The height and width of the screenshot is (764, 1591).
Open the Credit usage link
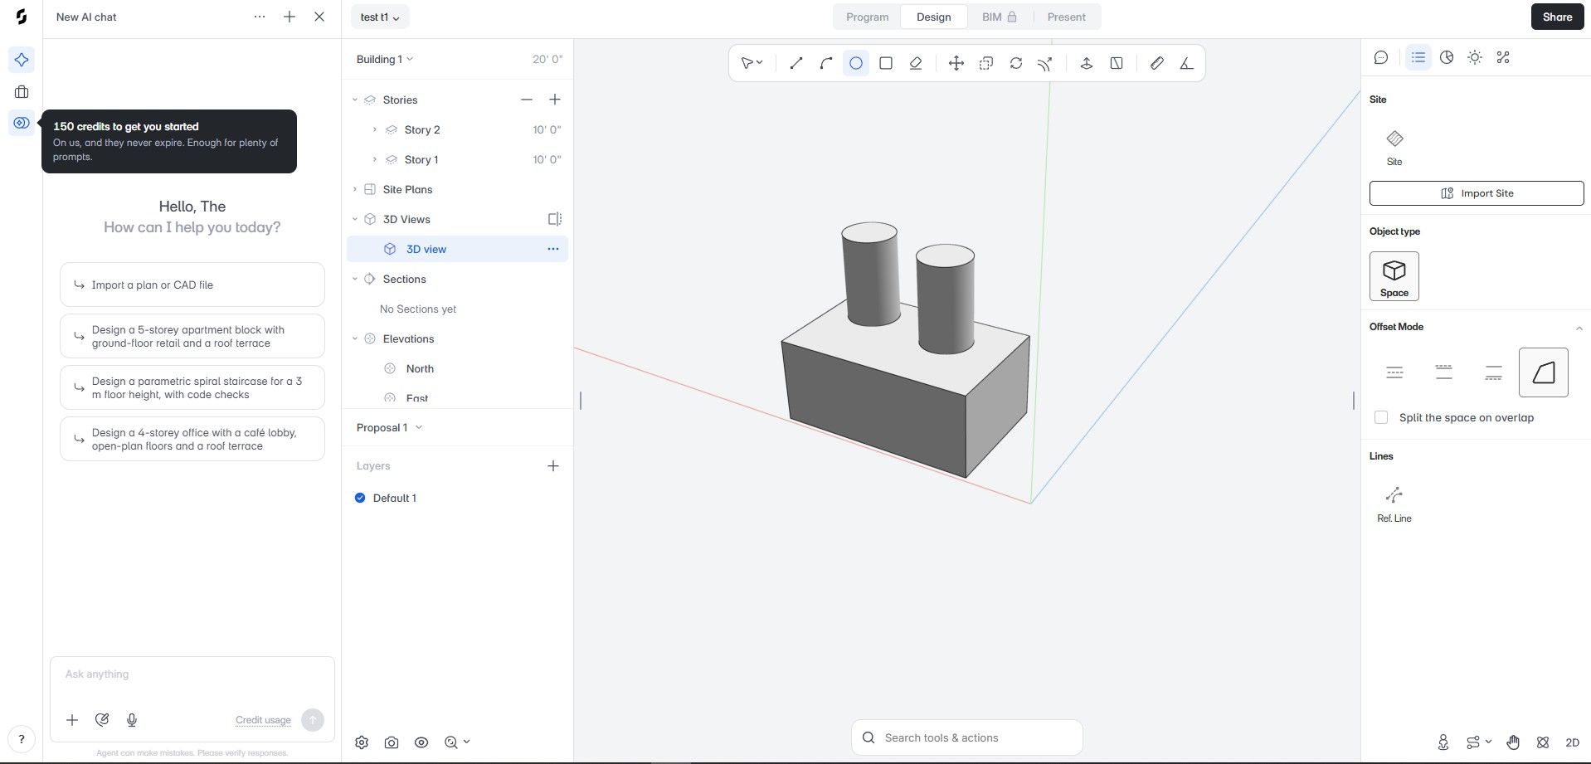pos(263,720)
